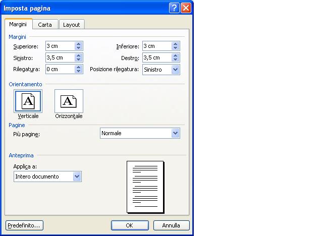Select the Verticale portrait orientation icon
The image size is (323, 236).
(28, 101)
